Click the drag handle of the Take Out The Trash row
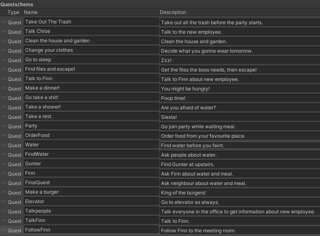Image resolution: width=320 pixels, height=236 pixels. pyautogui.click(x=3, y=22)
